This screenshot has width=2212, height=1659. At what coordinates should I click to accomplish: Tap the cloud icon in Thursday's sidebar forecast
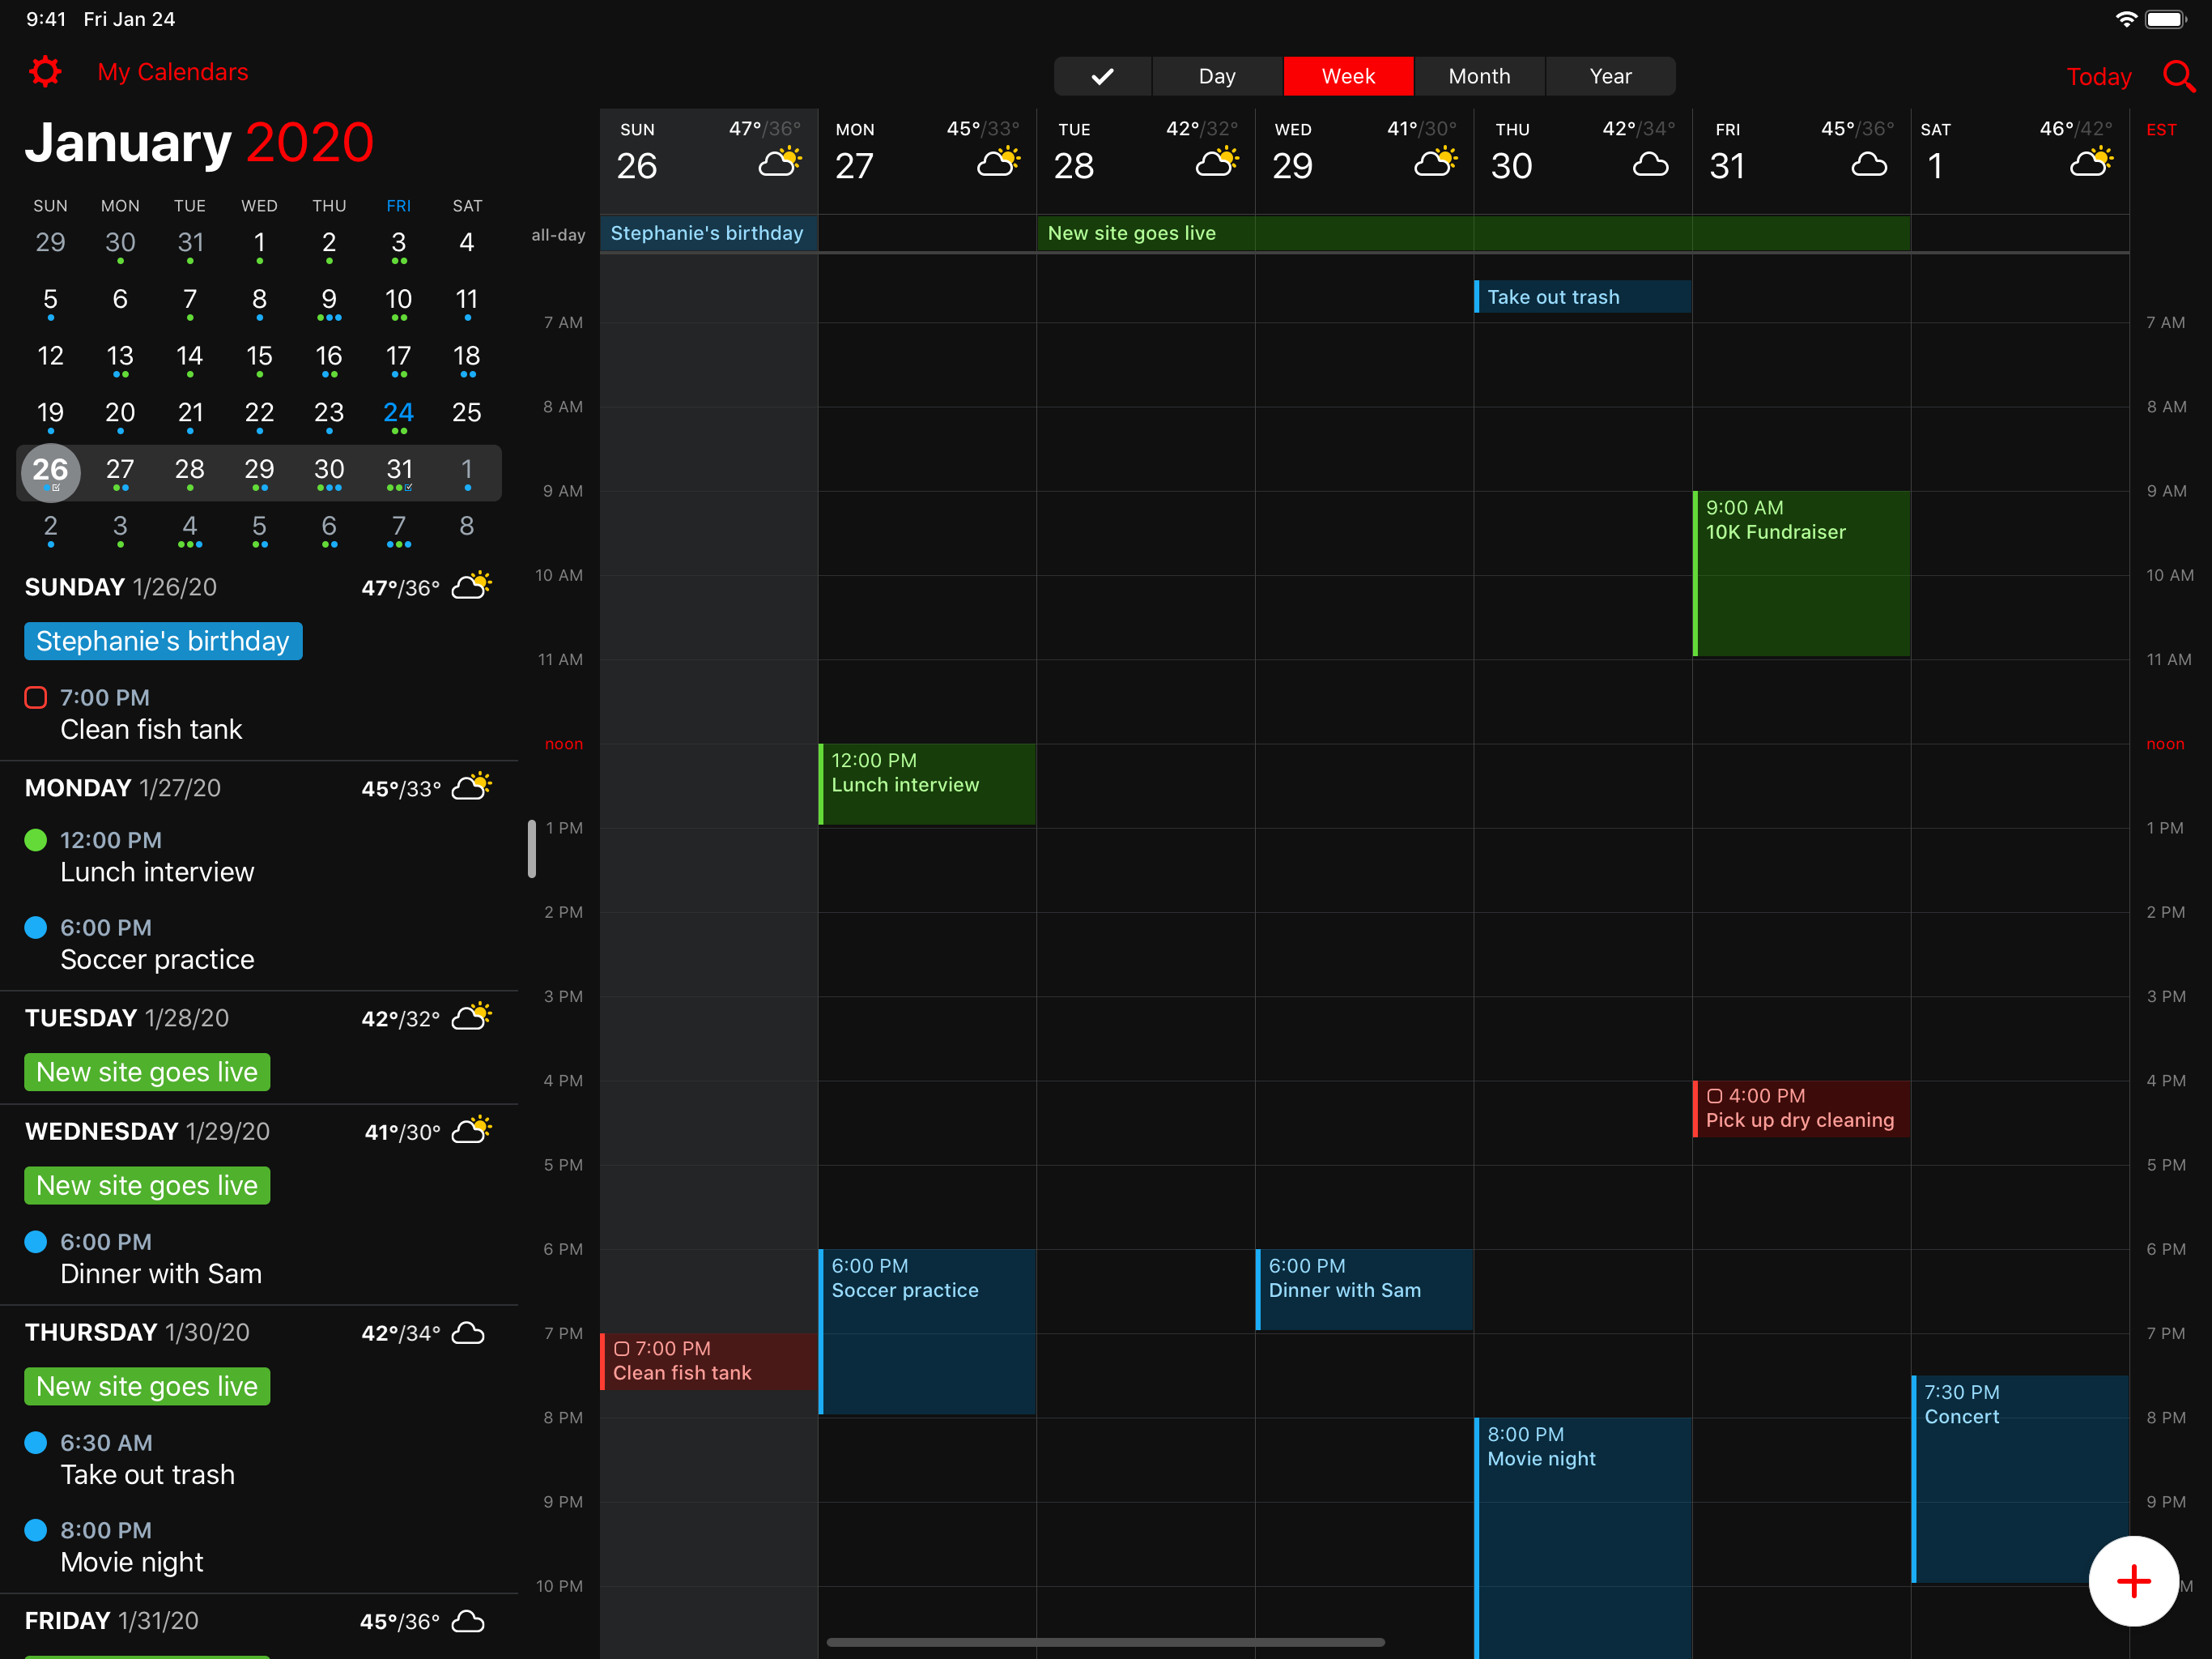[x=468, y=1332]
